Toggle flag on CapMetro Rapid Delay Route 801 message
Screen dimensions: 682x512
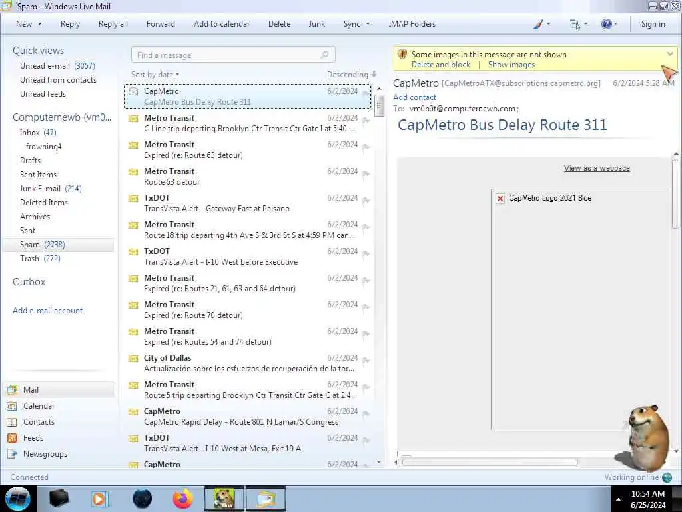[366, 414]
